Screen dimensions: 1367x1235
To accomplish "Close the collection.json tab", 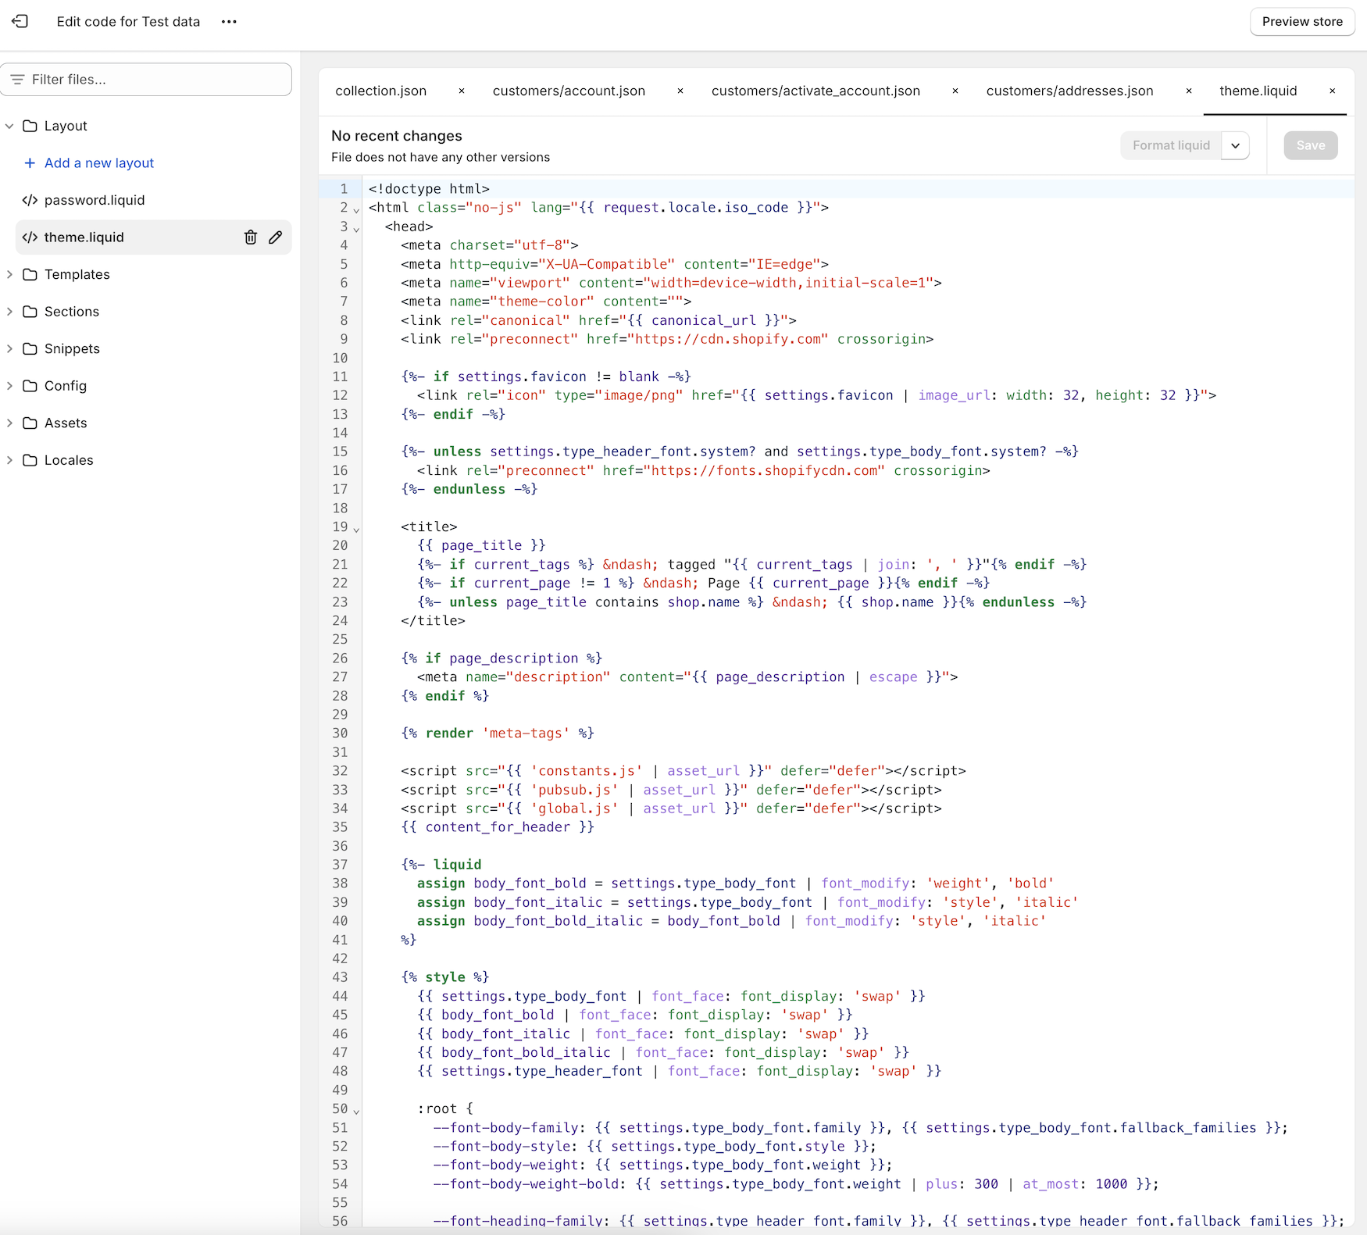I will click(x=462, y=91).
